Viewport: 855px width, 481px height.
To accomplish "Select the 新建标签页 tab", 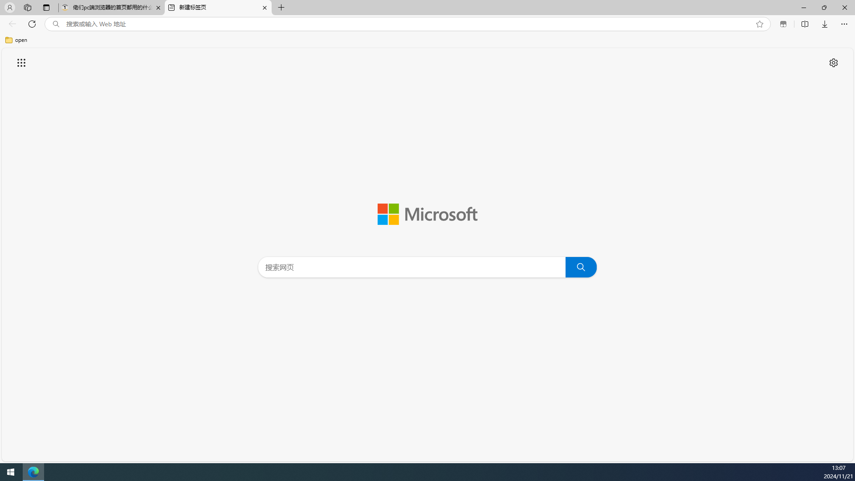I will tap(218, 8).
